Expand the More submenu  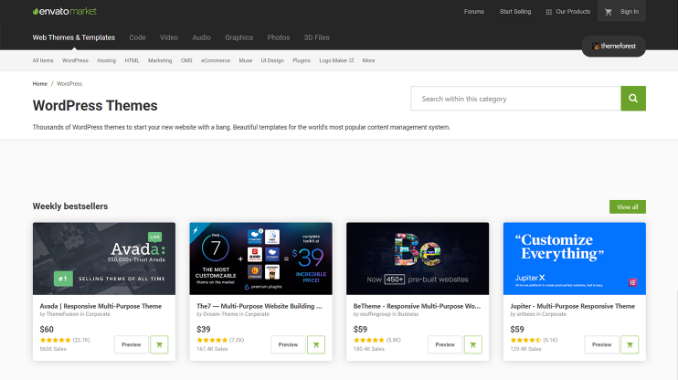pyautogui.click(x=368, y=60)
